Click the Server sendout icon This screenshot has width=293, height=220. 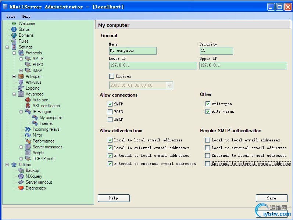coord(21,182)
